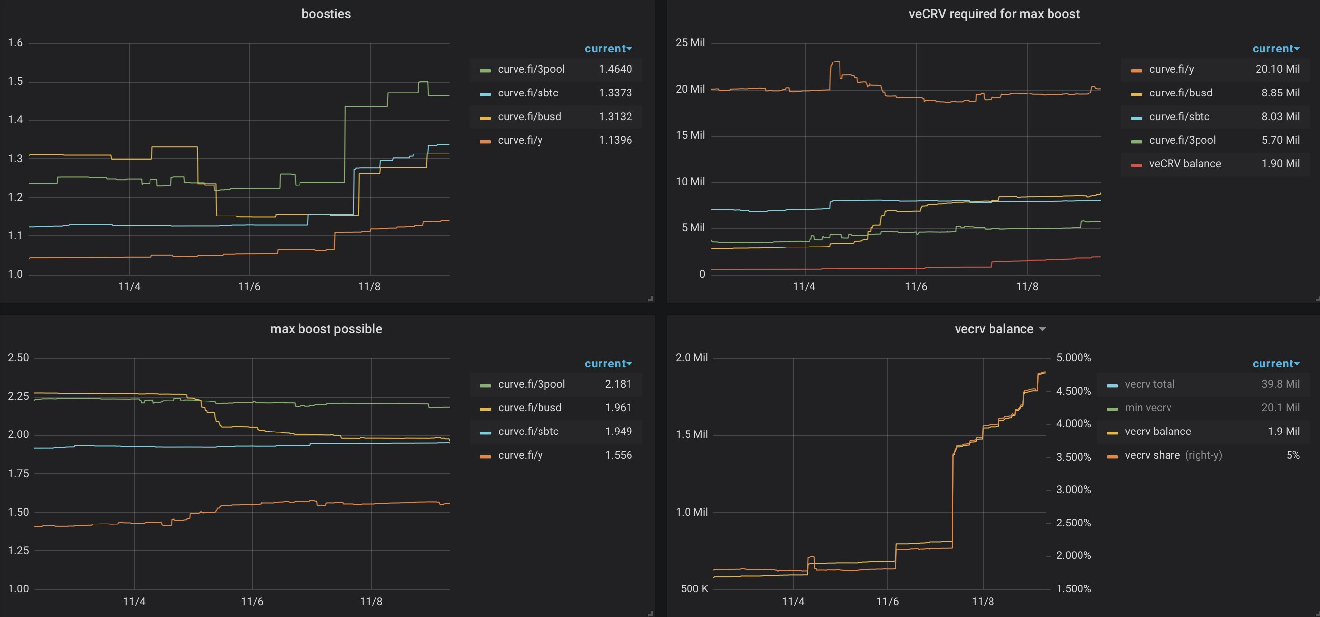The height and width of the screenshot is (617, 1320).
Task: Open the boosties panel title menu
Action: [326, 14]
